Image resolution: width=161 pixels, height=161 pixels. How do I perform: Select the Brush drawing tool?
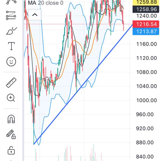pyautogui.click(x=12, y=31)
